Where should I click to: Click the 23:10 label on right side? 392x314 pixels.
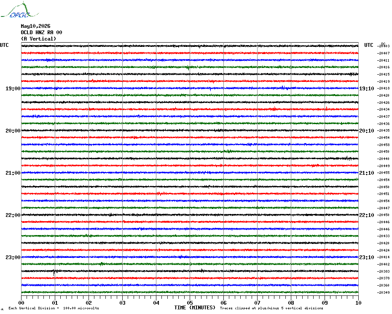point(367,257)
